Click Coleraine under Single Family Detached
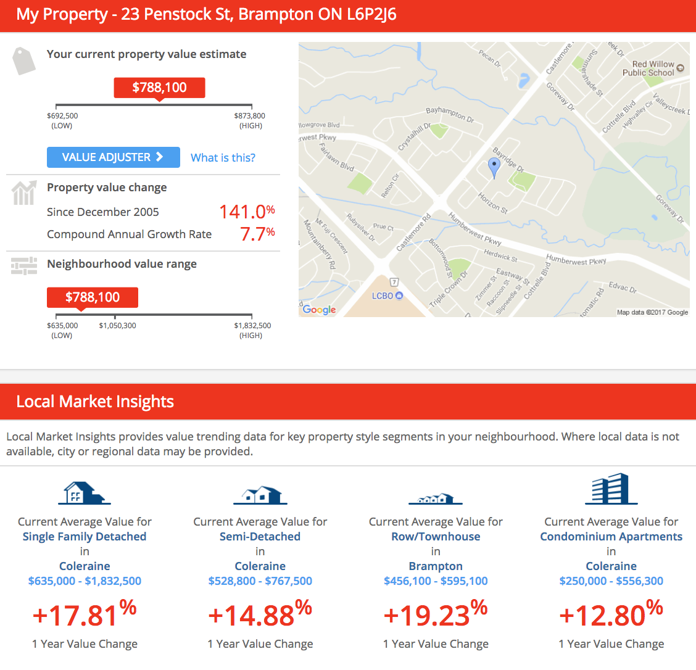 coord(85,566)
